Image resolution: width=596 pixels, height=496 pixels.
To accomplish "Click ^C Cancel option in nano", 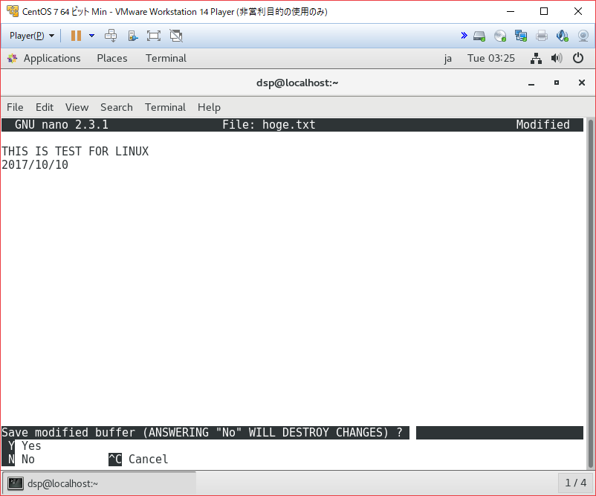I will tap(138, 459).
